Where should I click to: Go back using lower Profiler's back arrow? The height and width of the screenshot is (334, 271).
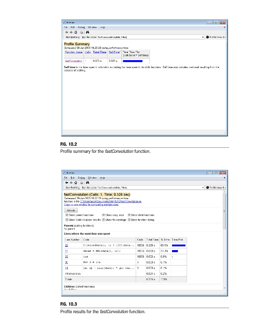click(67, 182)
